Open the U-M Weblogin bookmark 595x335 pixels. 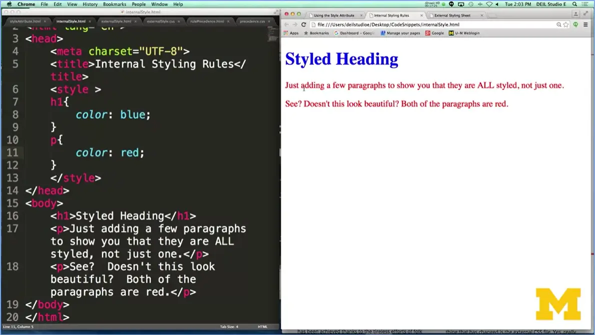point(464,33)
